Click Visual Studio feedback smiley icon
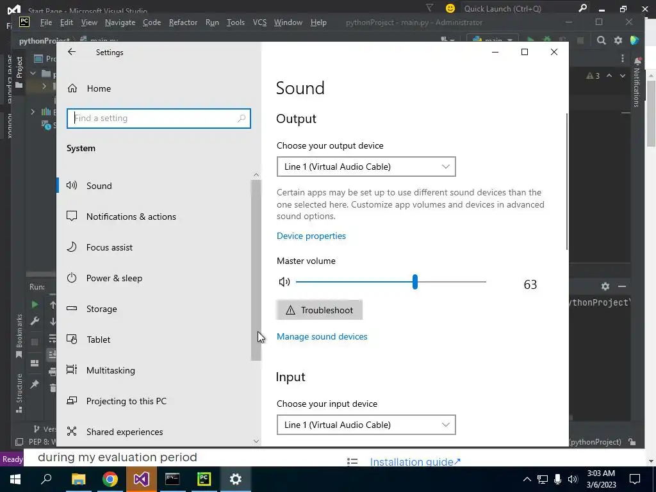656x492 pixels. tap(450, 8)
